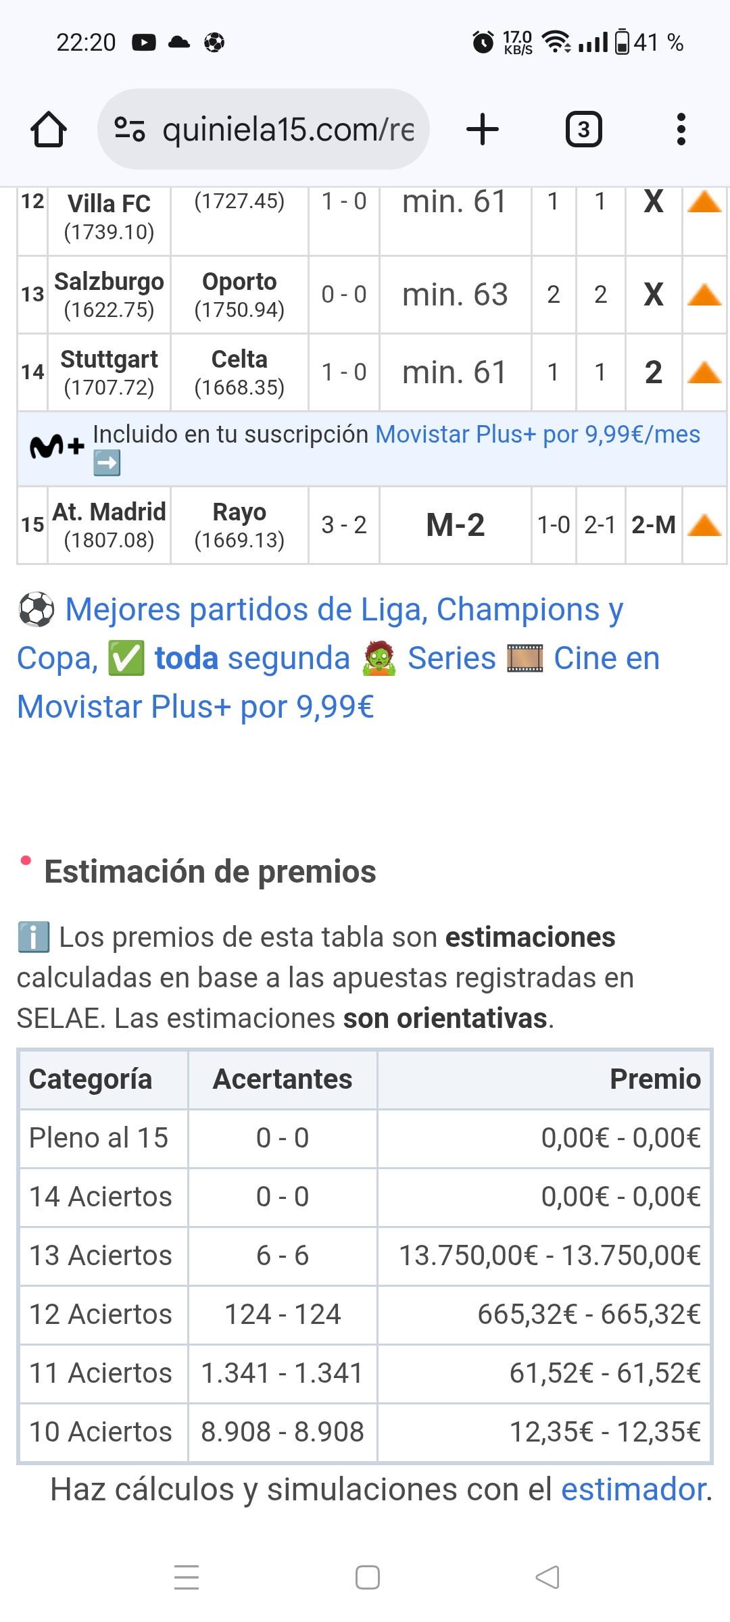730x1622 pixels.
Task: Open the estimador link
Action: [x=633, y=1490]
